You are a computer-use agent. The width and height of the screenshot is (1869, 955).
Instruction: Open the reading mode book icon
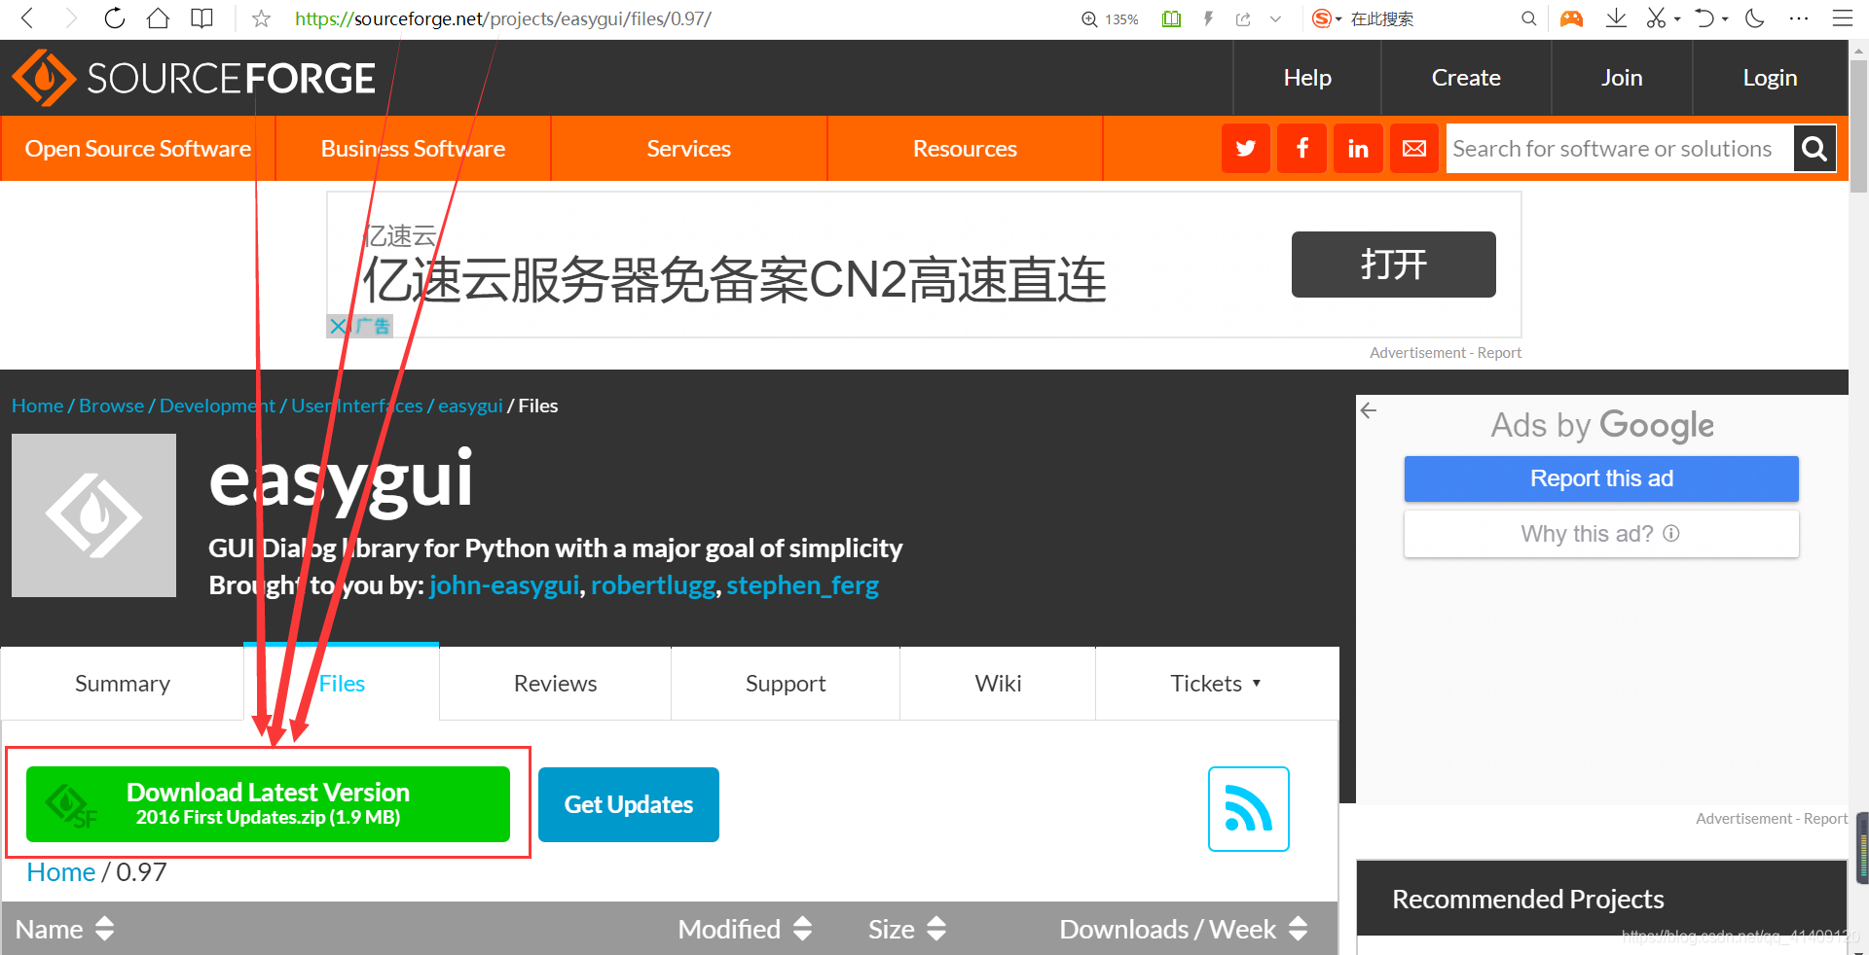202,18
